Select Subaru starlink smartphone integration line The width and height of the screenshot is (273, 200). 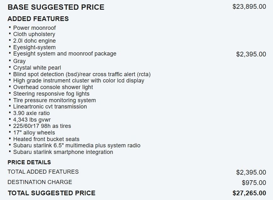tap(63, 152)
